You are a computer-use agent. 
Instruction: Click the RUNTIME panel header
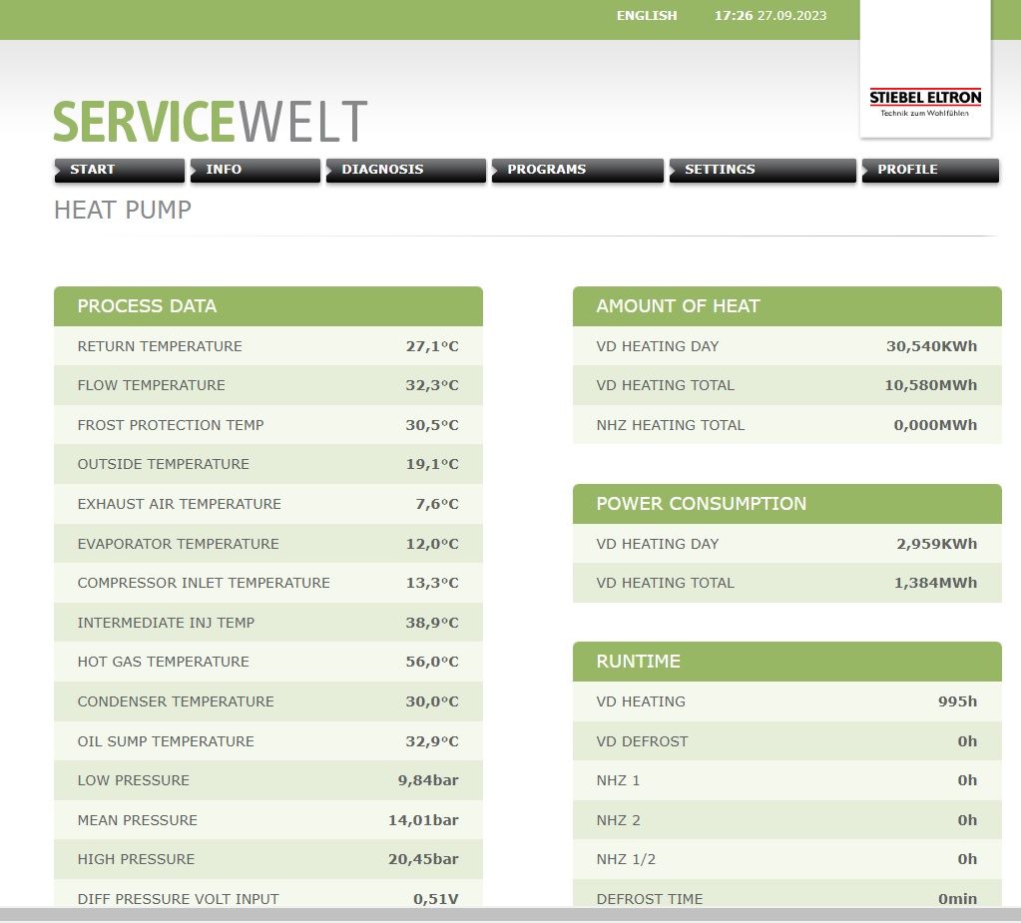(787, 662)
